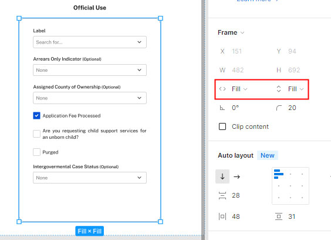Image resolution: width=331 pixels, height=240 pixels.
Task: Select horizontal auto layout direction arrow
Action: click(x=237, y=176)
